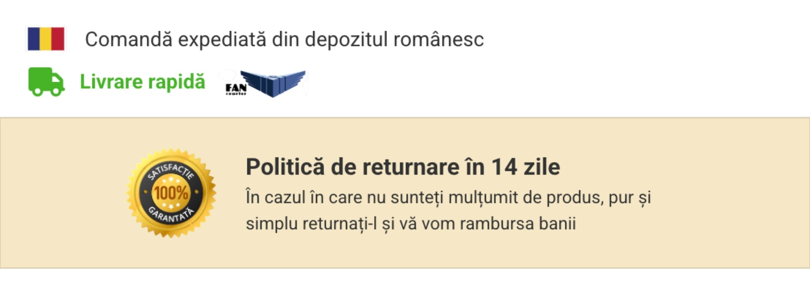Click the beige return policy banner

405,193
